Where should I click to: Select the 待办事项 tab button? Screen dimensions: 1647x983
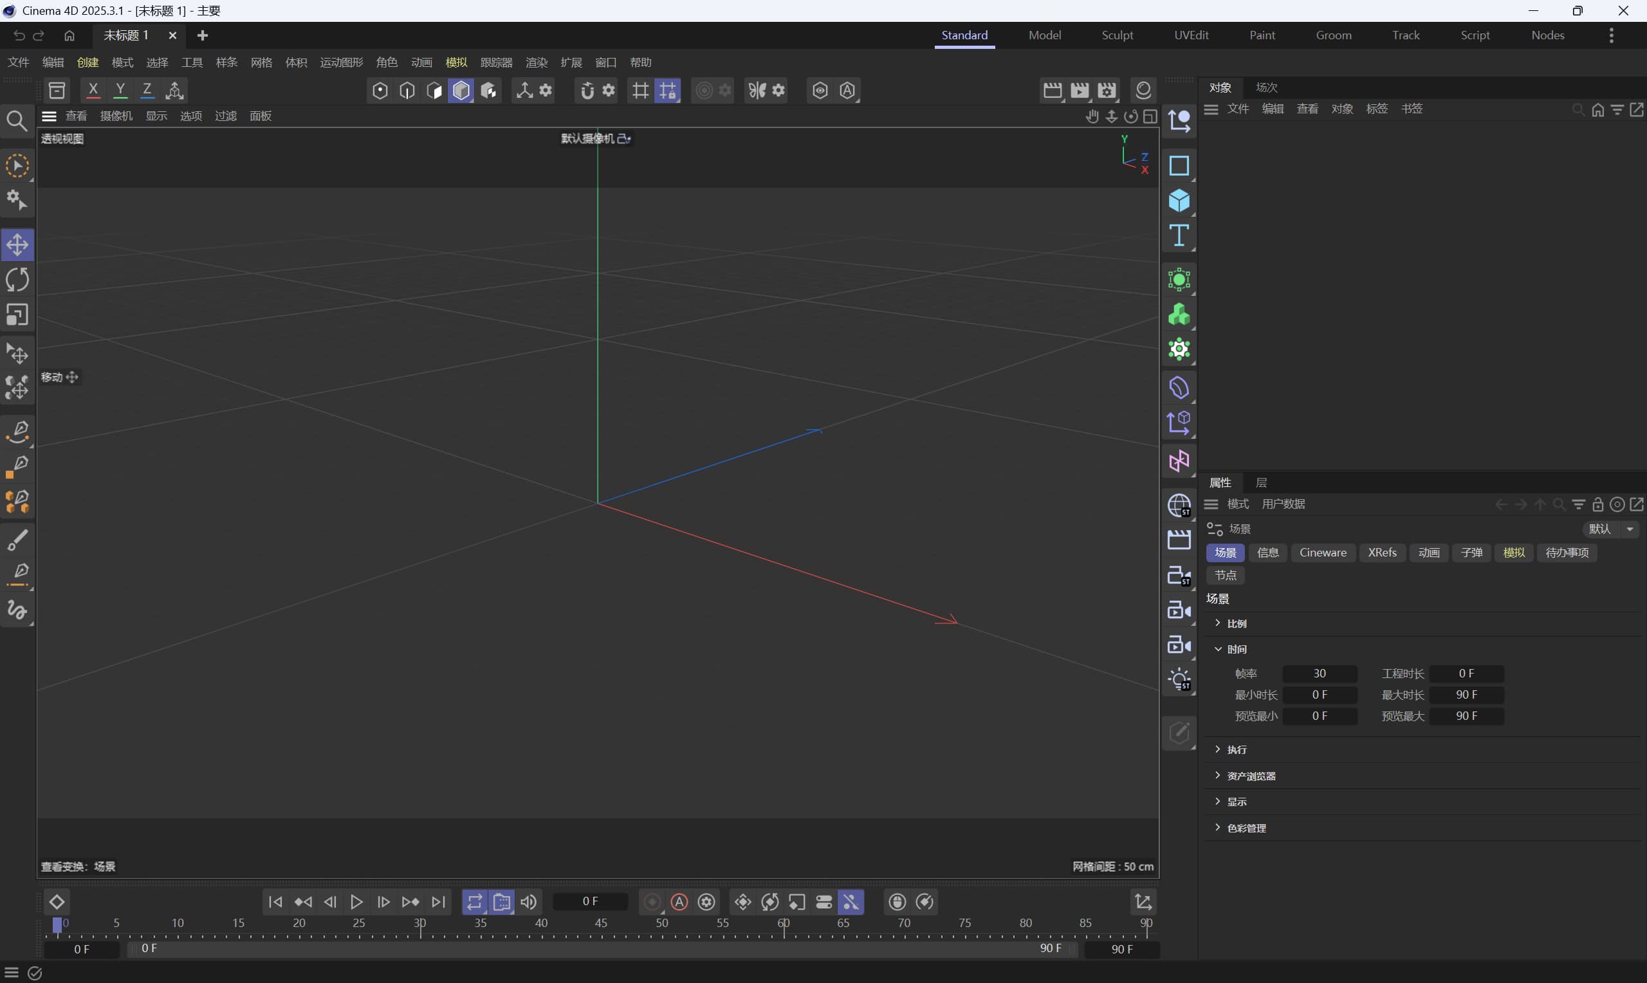tap(1566, 553)
